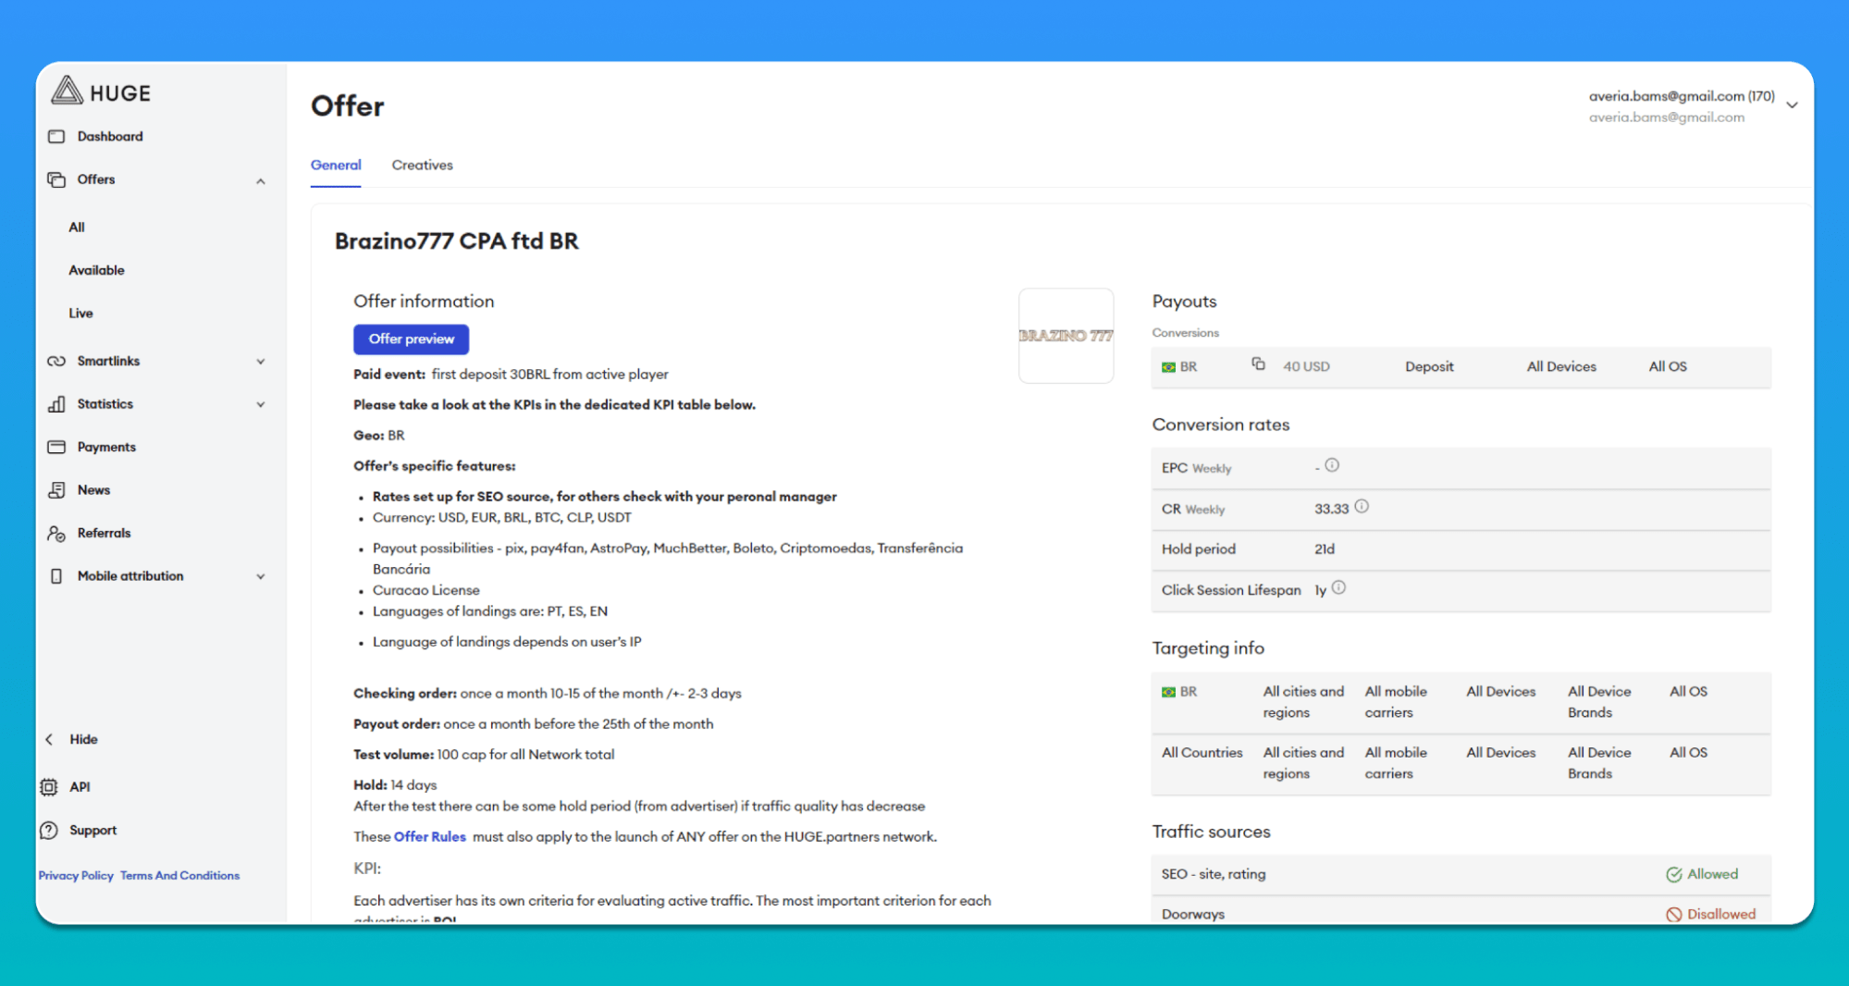Click the Referrals people icon
Image resolution: width=1849 pixels, height=986 pixels.
click(56, 534)
